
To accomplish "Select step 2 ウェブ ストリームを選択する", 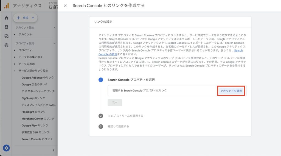I will [125, 116].
